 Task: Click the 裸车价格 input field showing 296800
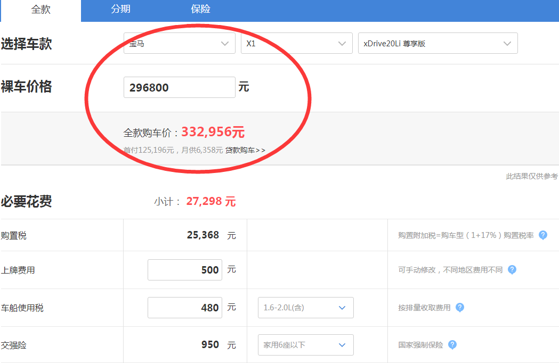pos(180,87)
